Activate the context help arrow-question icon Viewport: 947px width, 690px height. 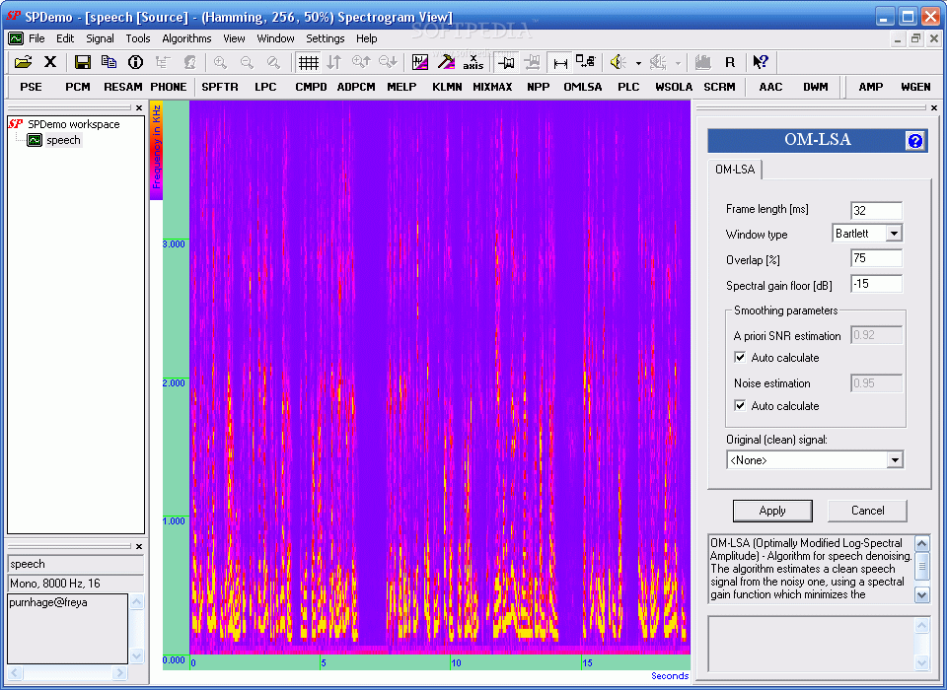point(761,61)
